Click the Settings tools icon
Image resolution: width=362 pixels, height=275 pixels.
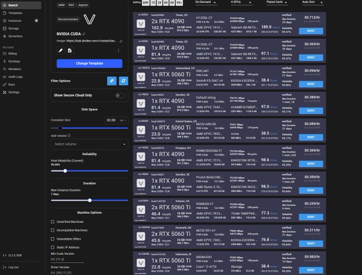pyautogui.click(x=4, y=92)
